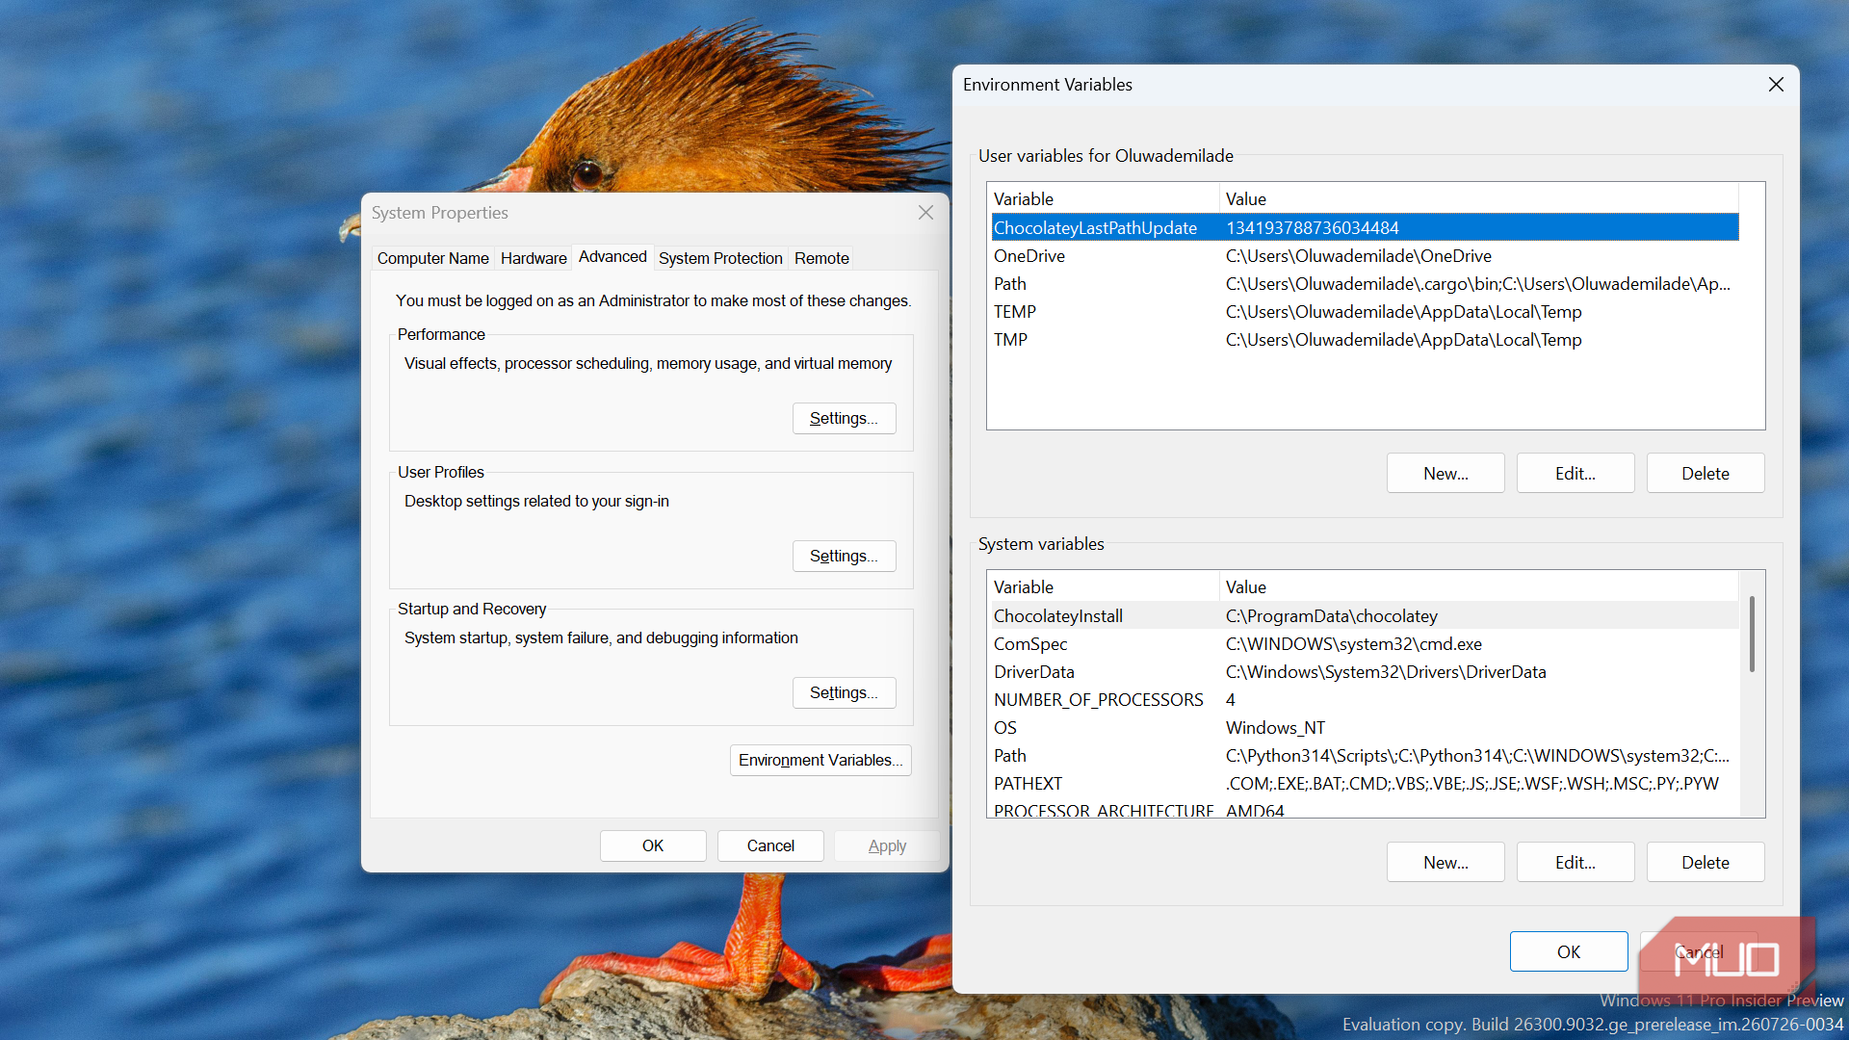Image resolution: width=1849 pixels, height=1040 pixels.
Task: Click Edit under user variables
Action: (x=1576, y=474)
